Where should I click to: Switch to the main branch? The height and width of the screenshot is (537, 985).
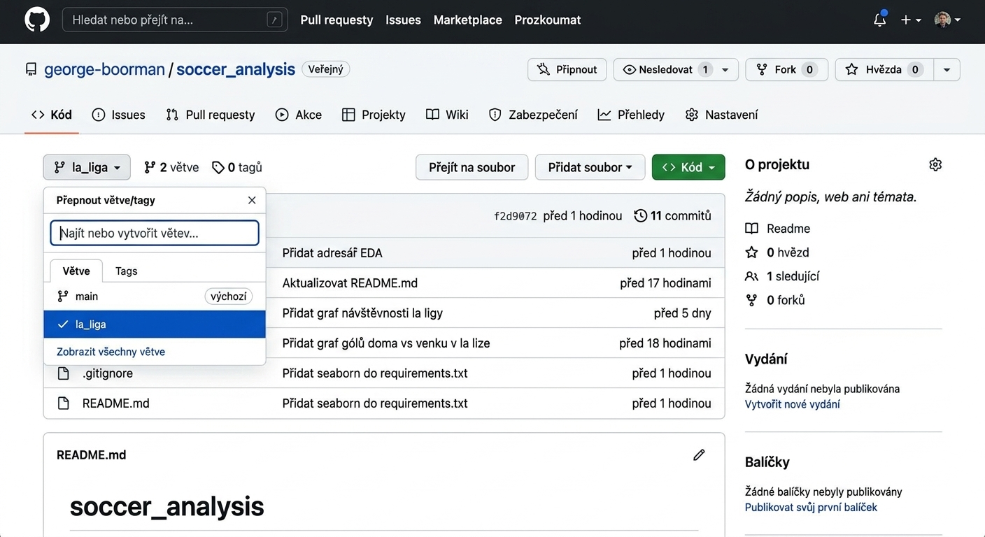click(155, 296)
